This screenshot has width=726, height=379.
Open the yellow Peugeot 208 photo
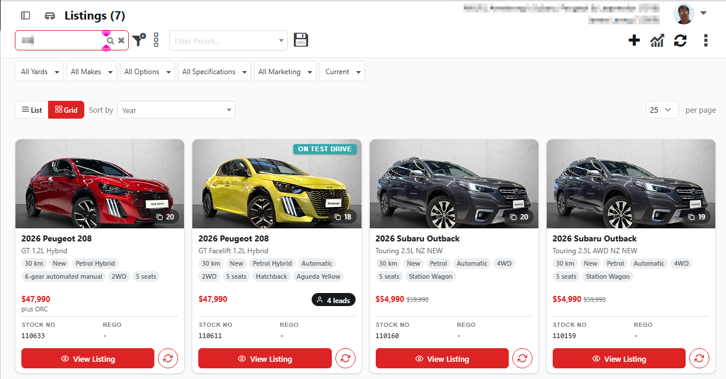click(277, 184)
